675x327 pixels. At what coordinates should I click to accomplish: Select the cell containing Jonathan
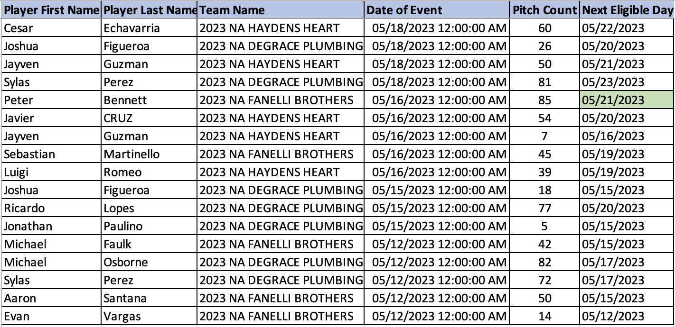click(51, 226)
